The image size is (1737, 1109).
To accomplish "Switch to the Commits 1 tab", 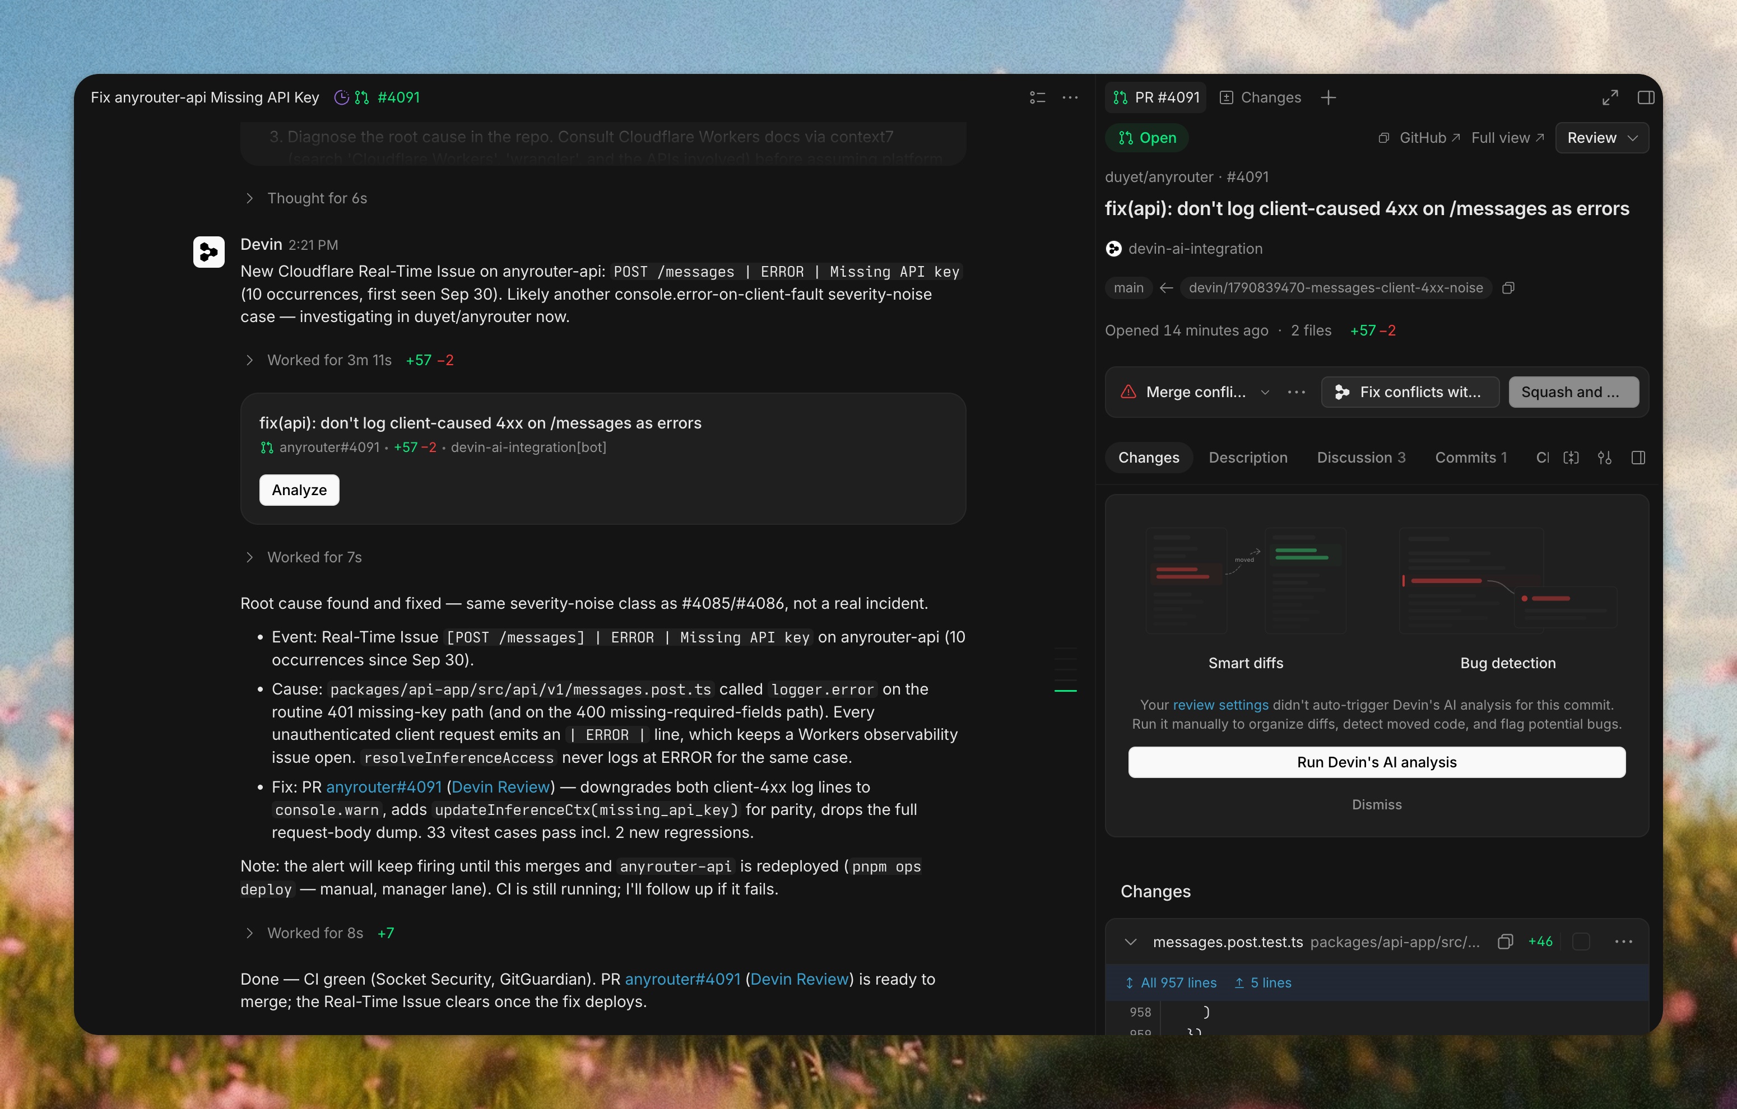I will click(x=1470, y=458).
